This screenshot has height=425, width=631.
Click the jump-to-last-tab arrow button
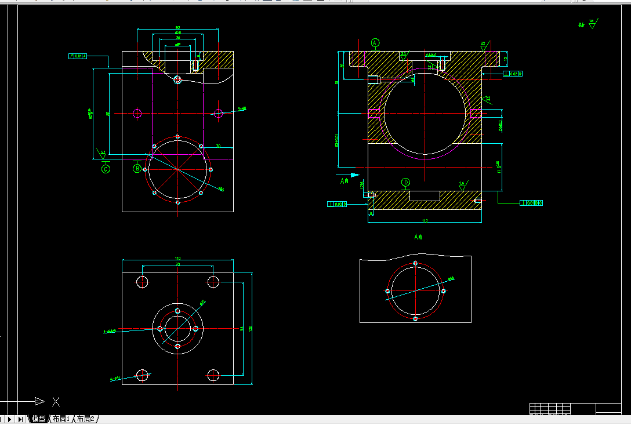click(20, 419)
